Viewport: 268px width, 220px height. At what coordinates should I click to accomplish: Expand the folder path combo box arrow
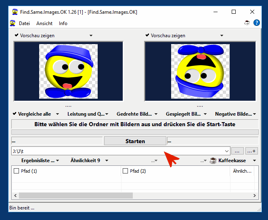coord(227,151)
